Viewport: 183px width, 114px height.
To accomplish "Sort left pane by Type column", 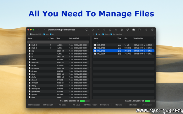I will coord(53,38).
